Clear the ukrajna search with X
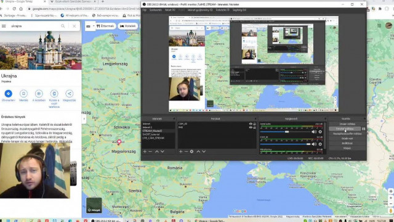This screenshot has height=222, width=394. tap(74, 26)
